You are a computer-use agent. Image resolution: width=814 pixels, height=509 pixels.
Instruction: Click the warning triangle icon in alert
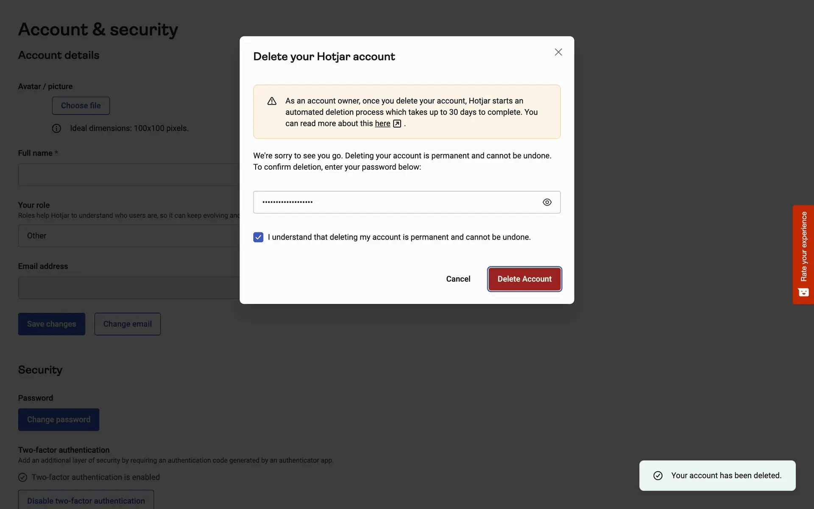tap(272, 101)
